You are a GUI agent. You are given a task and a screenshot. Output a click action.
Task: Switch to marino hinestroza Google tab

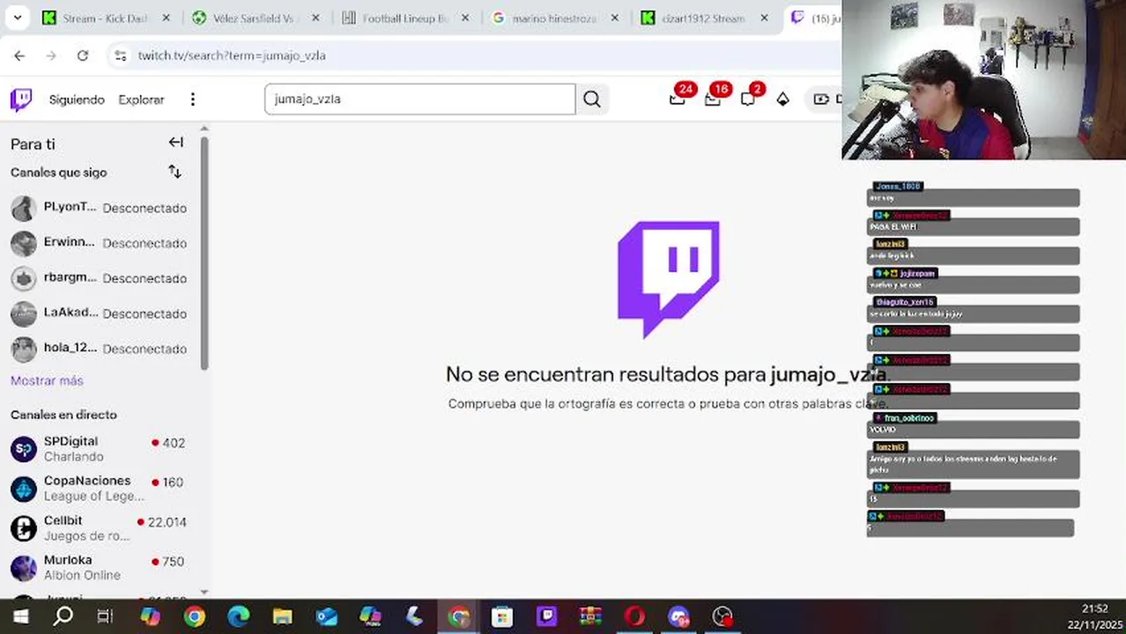[x=555, y=18]
